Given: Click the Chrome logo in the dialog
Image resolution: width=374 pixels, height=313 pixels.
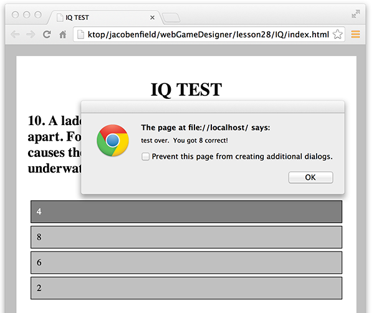Looking at the screenshot, I should pos(112,140).
